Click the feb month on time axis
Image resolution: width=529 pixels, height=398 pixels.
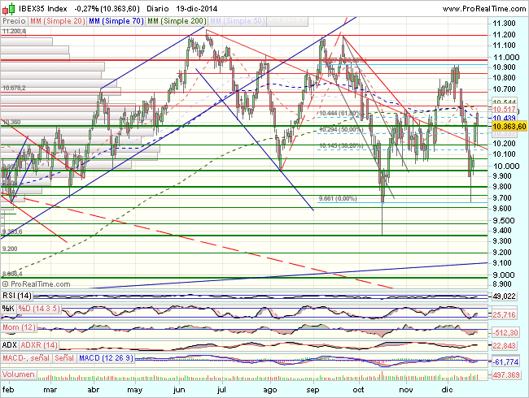[8, 390]
